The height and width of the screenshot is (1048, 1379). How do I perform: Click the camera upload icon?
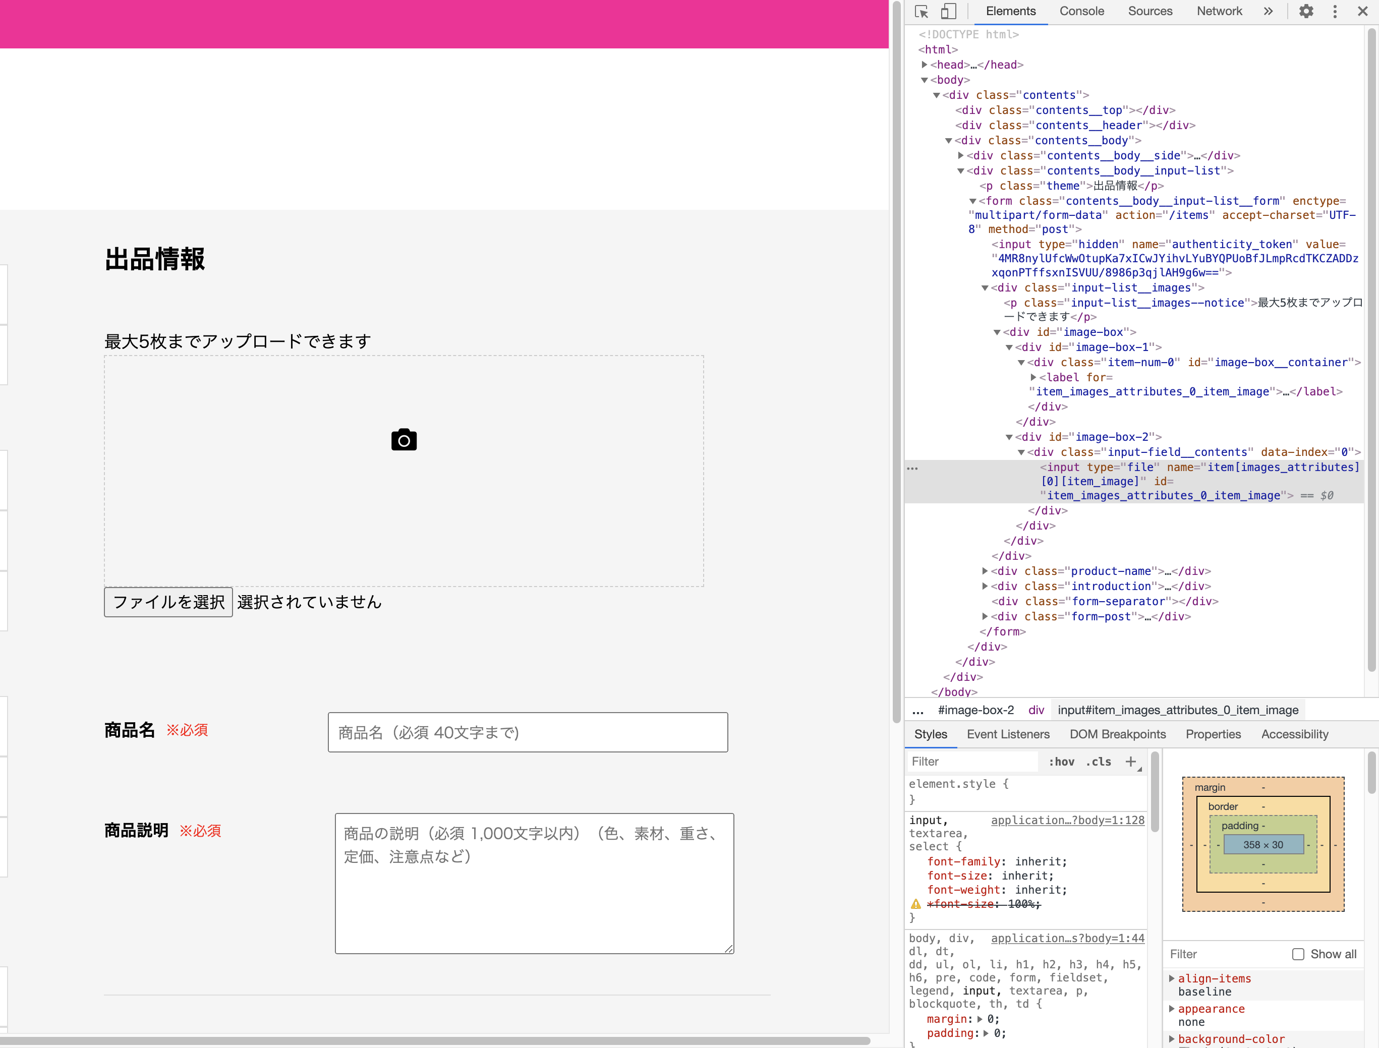click(x=404, y=440)
